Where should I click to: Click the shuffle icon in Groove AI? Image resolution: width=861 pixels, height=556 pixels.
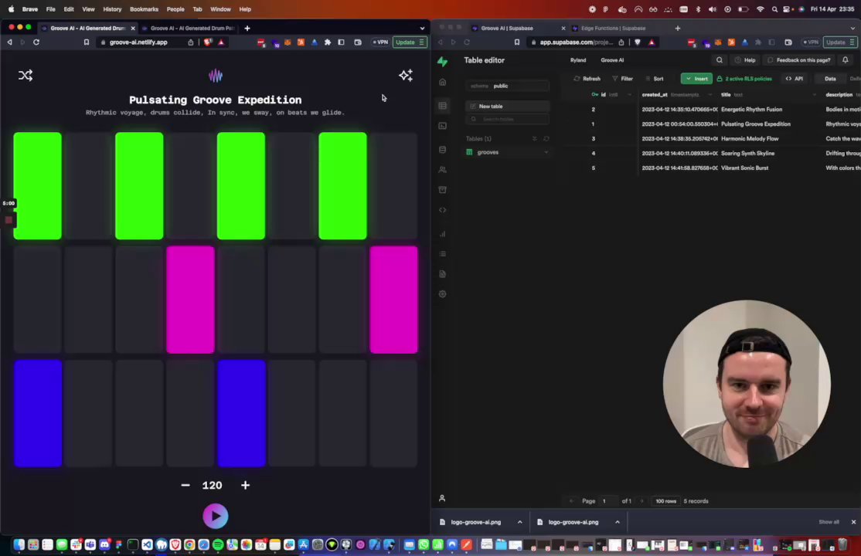click(26, 75)
